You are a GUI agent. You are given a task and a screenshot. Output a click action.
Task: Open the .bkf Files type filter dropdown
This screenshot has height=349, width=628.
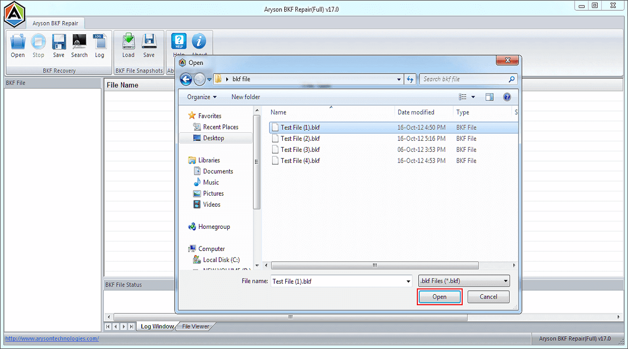pos(464,281)
